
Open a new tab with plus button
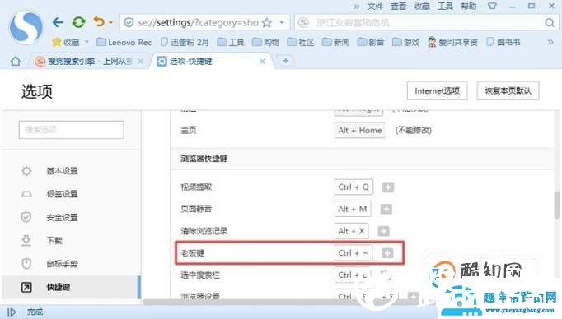[286, 61]
